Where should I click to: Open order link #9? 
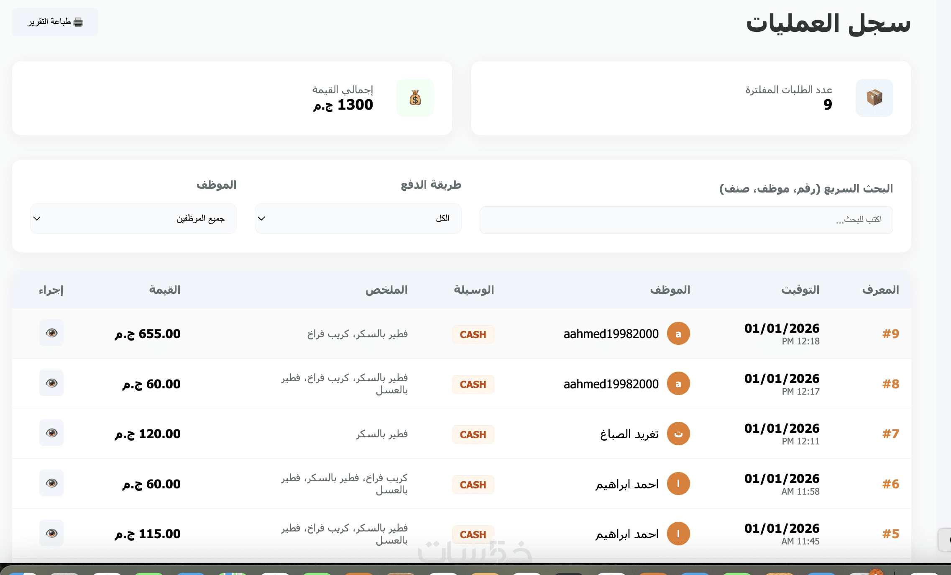[x=890, y=334]
